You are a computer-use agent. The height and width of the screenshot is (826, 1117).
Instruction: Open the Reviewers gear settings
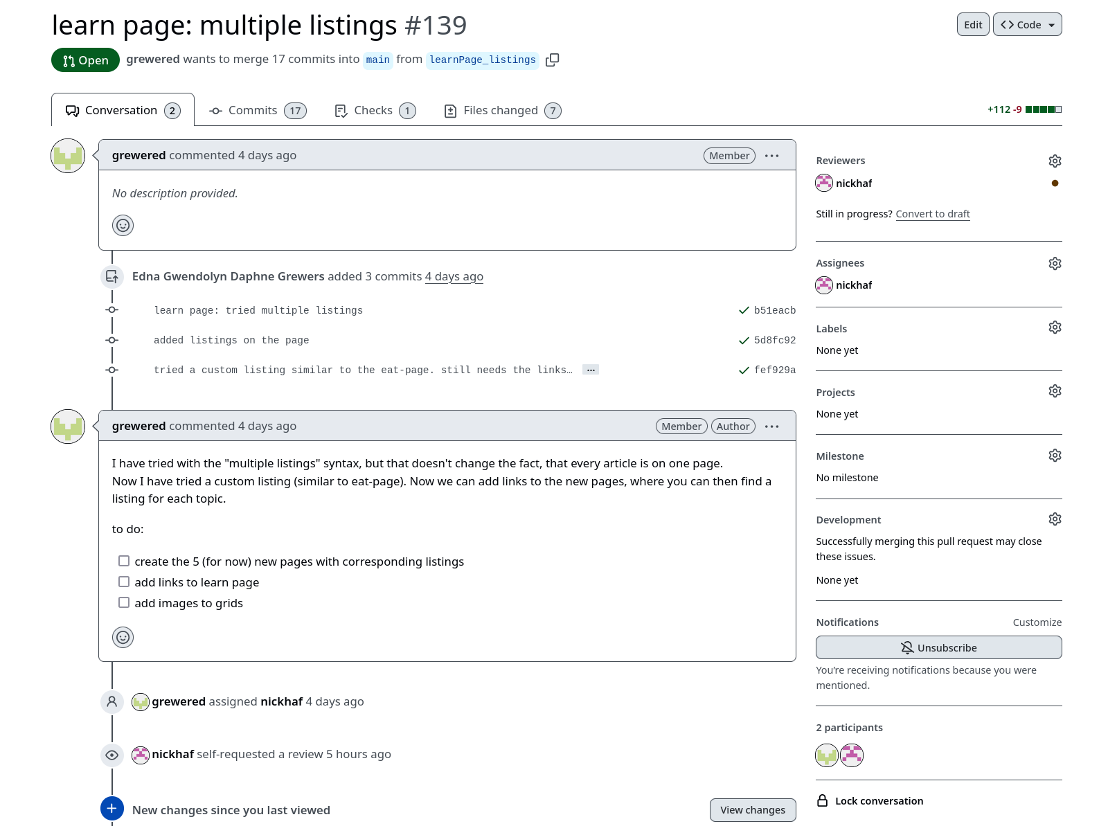click(1054, 161)
